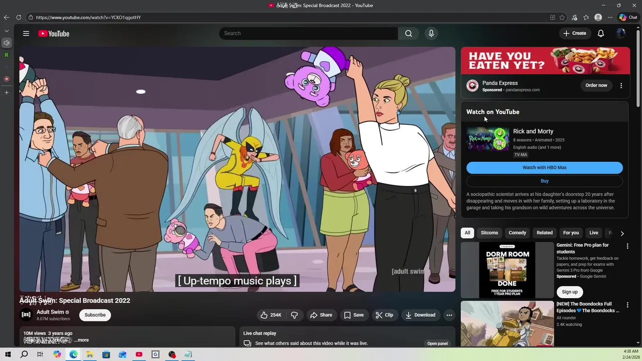Screen dimensions: 642x361
Task: Click Buy button for Rick and Morty
Action: click(x=545, y=181)
